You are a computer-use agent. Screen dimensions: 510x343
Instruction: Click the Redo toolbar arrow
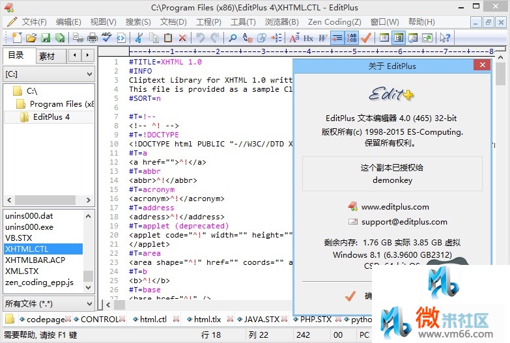(x=215, y=38)
